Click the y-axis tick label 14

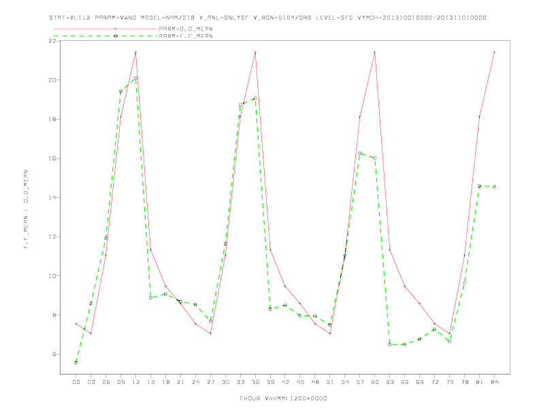point(52,198)
